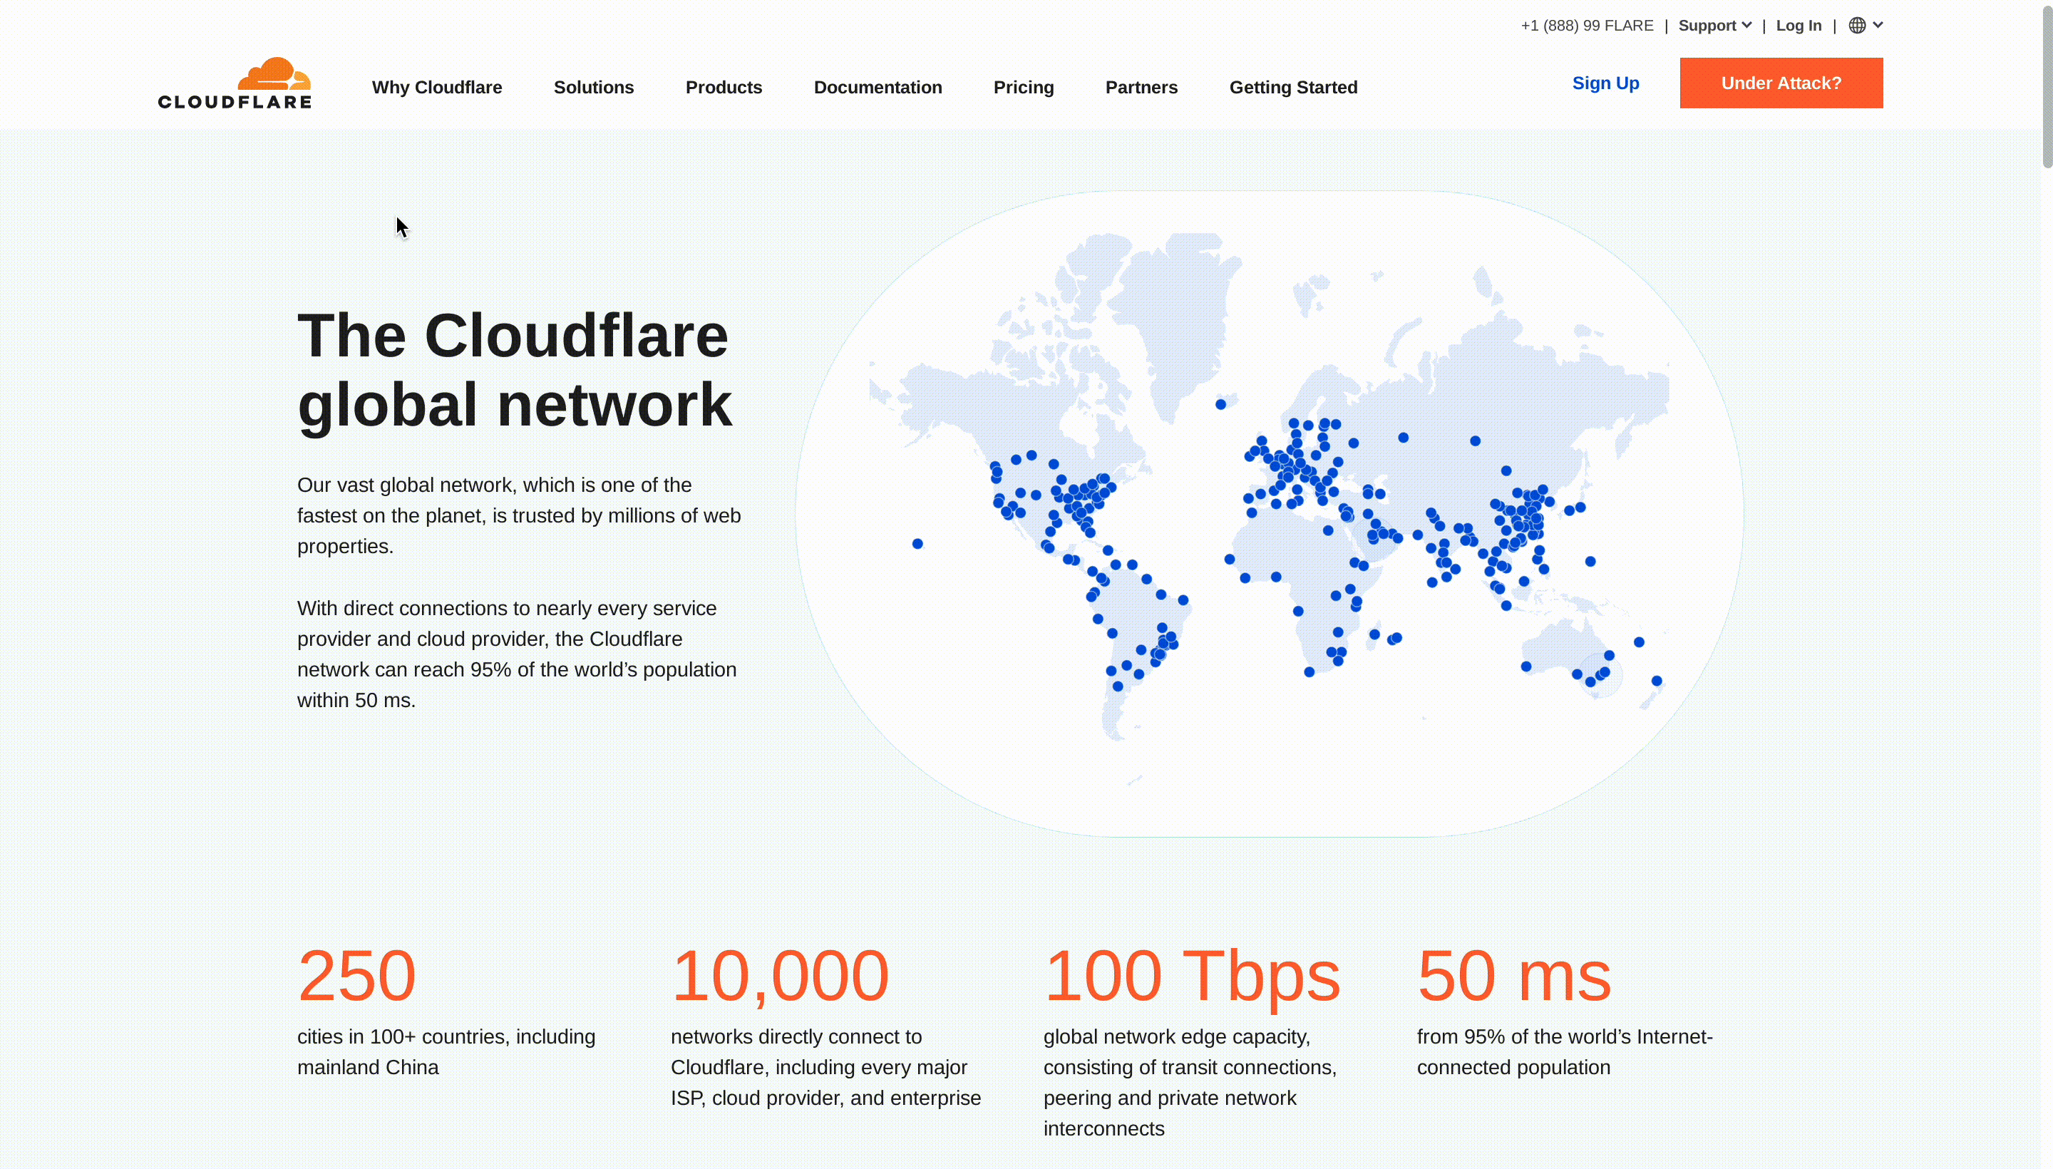Click the New Zealand data center dot
Image resolution: width=2053 pixels, height=1169 pixels.
pyautogui.click(x=1657, y=681)
